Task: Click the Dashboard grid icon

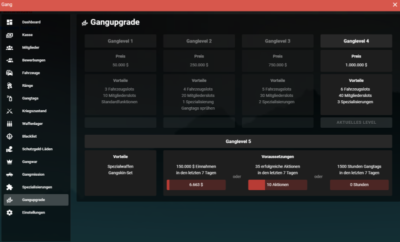Action: (x=9, y=22)
